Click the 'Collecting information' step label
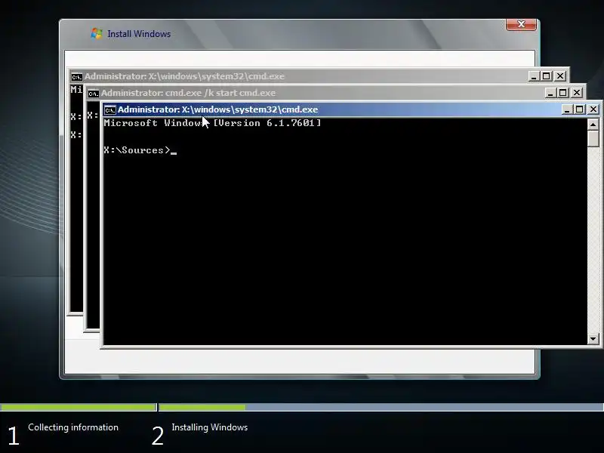This screenshot has width=604, height=453. coord(73,427)
